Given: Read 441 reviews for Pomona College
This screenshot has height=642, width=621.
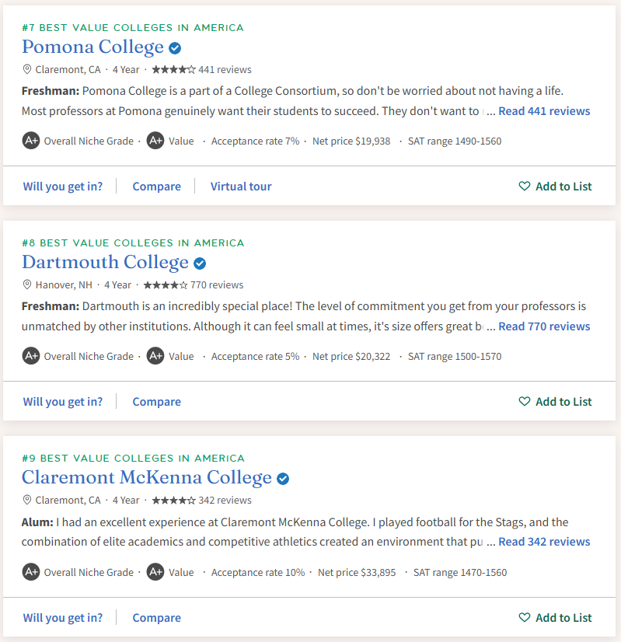Looking at the screenshot, I should click(544, 111).
